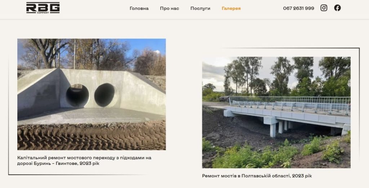
Task: Click the Буринь – Гвинтове repair caption
Action: click(84, 161)
